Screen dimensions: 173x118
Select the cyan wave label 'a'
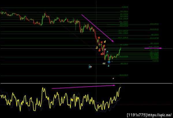click(x=108, y=51)
